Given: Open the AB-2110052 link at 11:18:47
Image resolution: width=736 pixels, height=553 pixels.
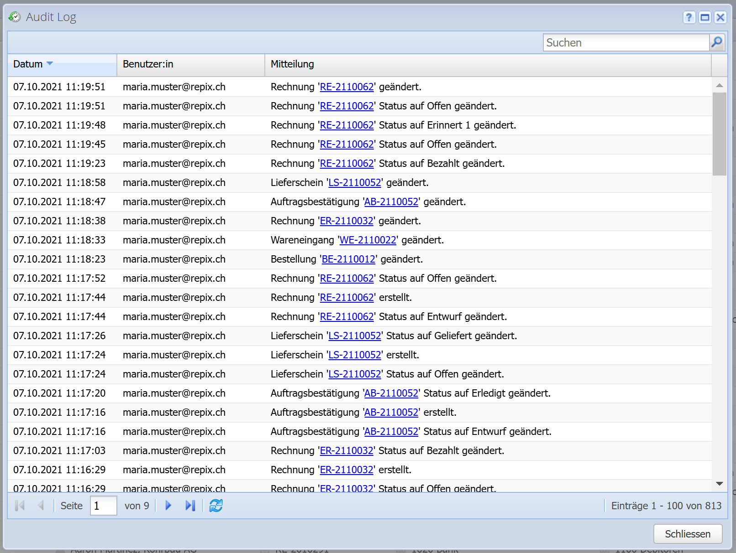Looking at the screenshot, I should (391, 202).
